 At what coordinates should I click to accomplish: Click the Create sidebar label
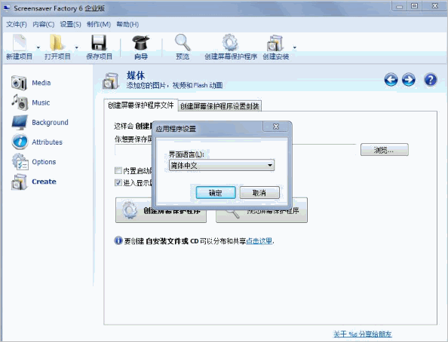(44, 182)
